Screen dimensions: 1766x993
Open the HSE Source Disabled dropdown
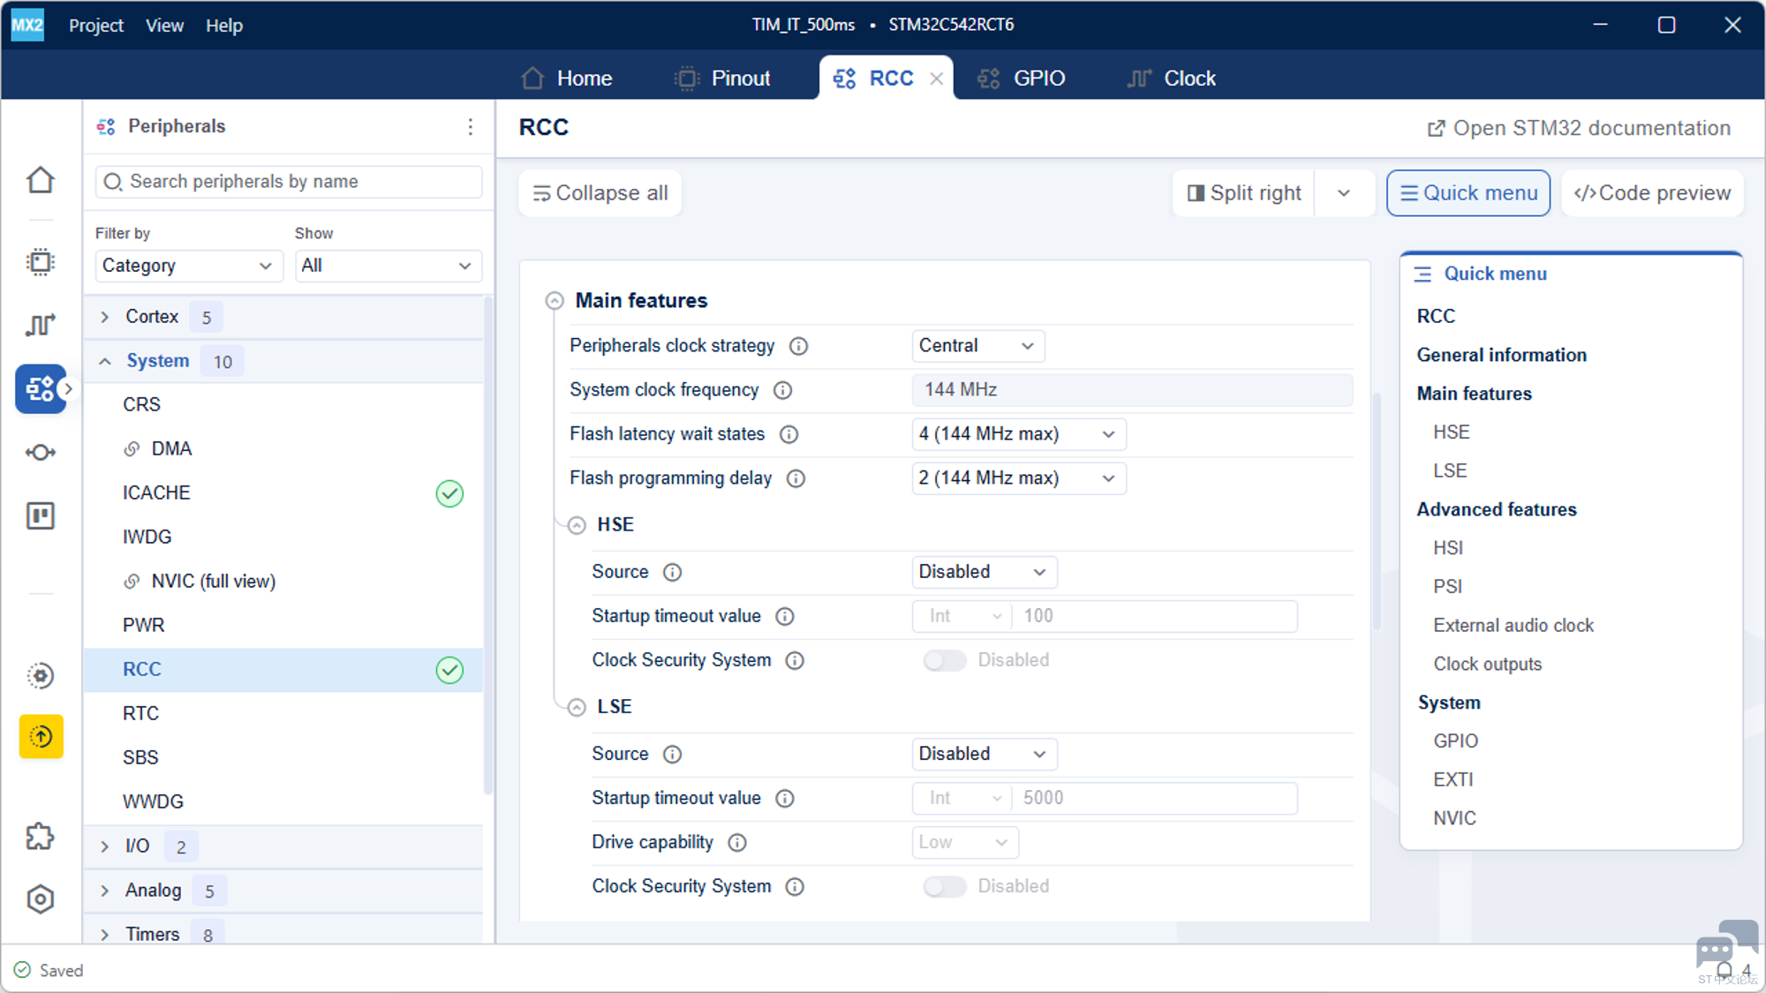click(x=984, y=572)
